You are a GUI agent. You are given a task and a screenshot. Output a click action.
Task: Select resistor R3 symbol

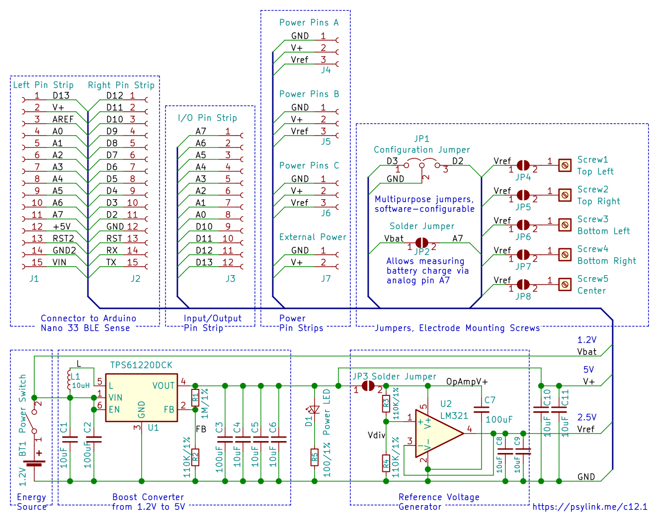tap(386, 404)
